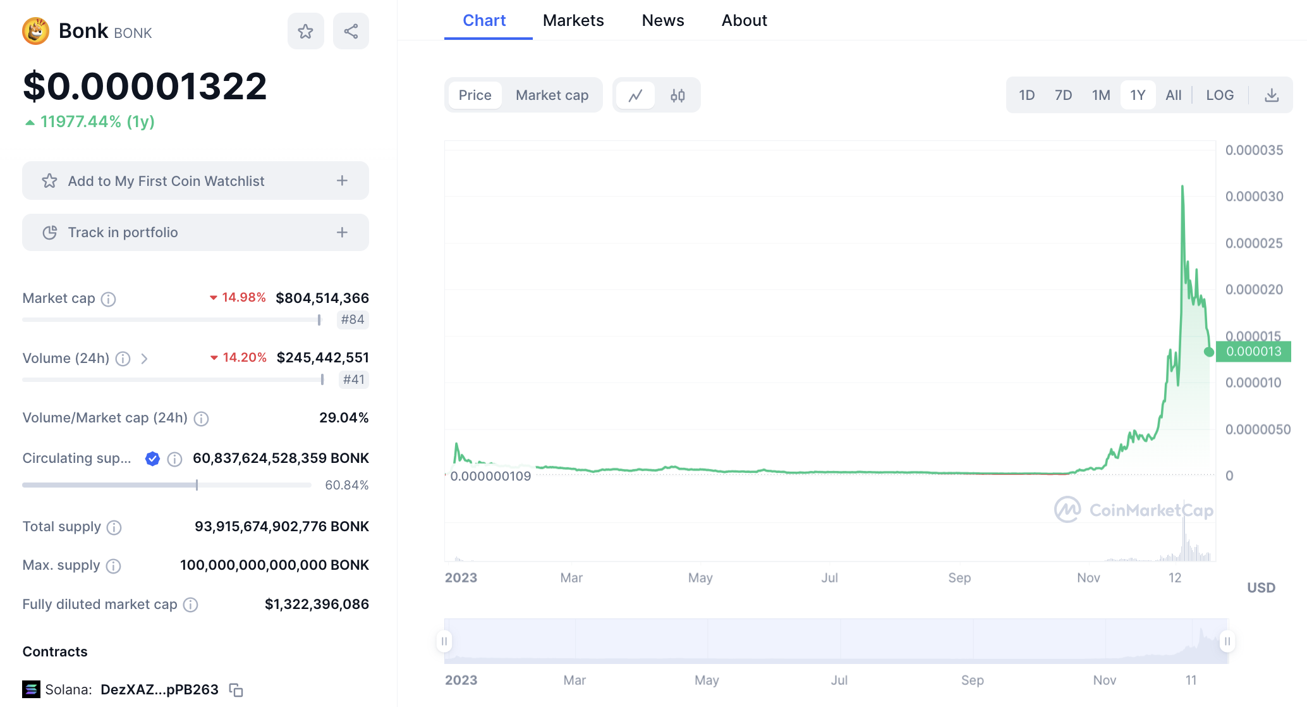The height and width of the screenshot is (707, 1307).
Task: Expand Volume (24h) details chevron
Action: (144, 359)
